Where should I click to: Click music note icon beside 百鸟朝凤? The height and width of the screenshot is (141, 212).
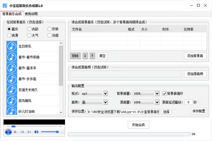pyautogui.click(x=12, y=100)
